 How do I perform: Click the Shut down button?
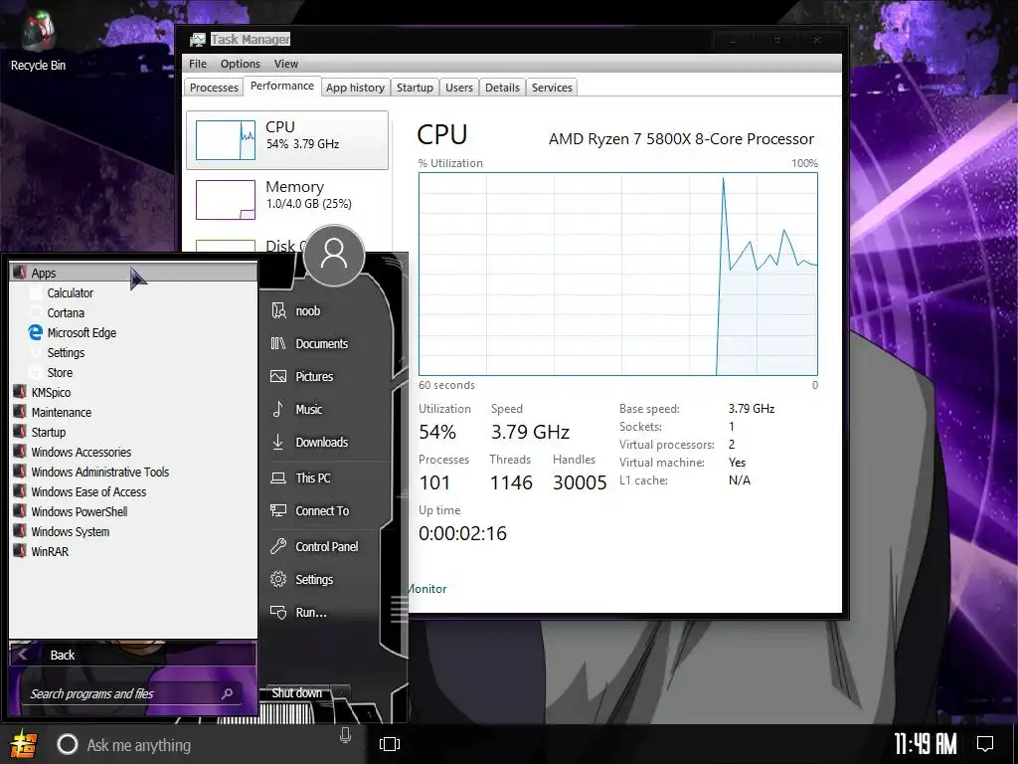(296, 693)
